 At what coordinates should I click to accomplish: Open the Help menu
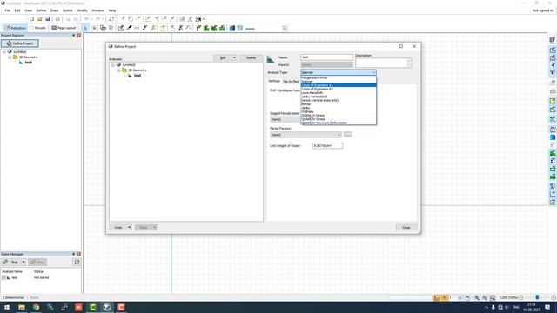[x=112, y=10]
